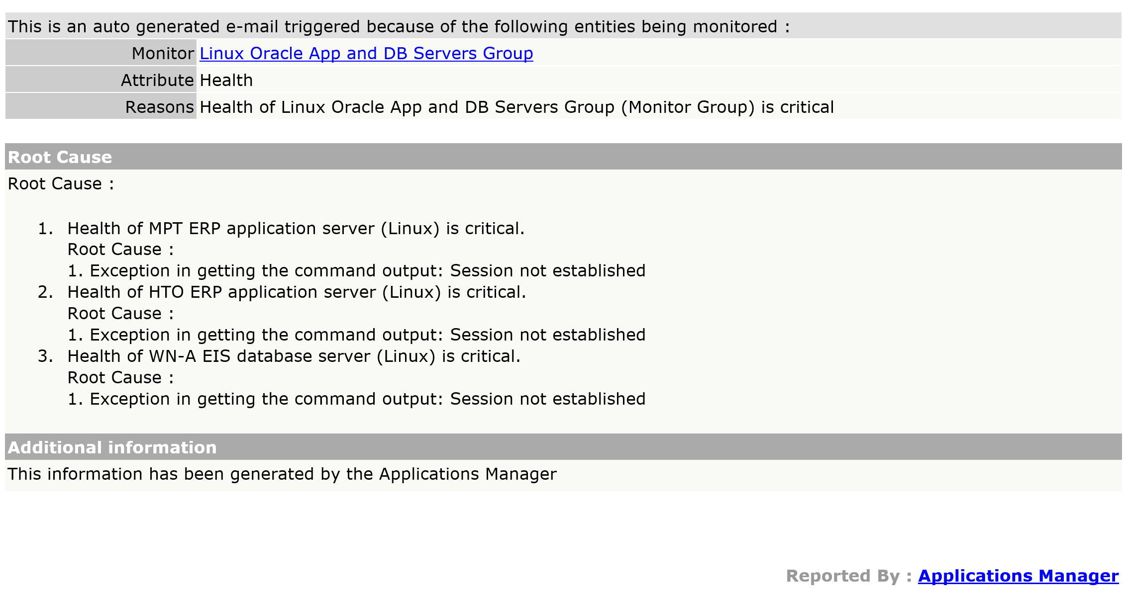The height and width of the screenshot is (604, 1127).
Task: Click the MPT ERP application server line
Action: (296, 228)
